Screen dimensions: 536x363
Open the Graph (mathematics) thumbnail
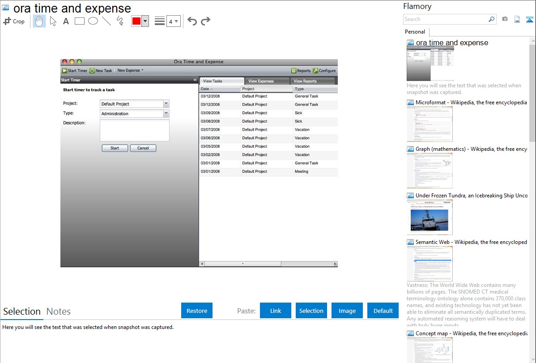click(x=430, y=171)
